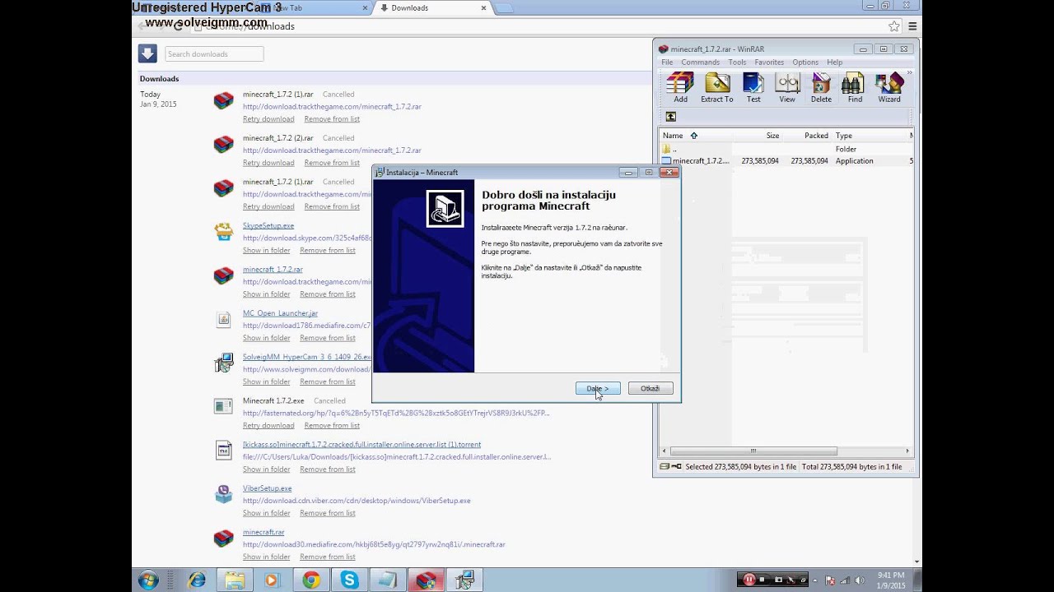Click the Add archive icon in WinRAR
The height and width of the screenshot is (592, 1054).
pyautogui.click(x=680, y=83)
